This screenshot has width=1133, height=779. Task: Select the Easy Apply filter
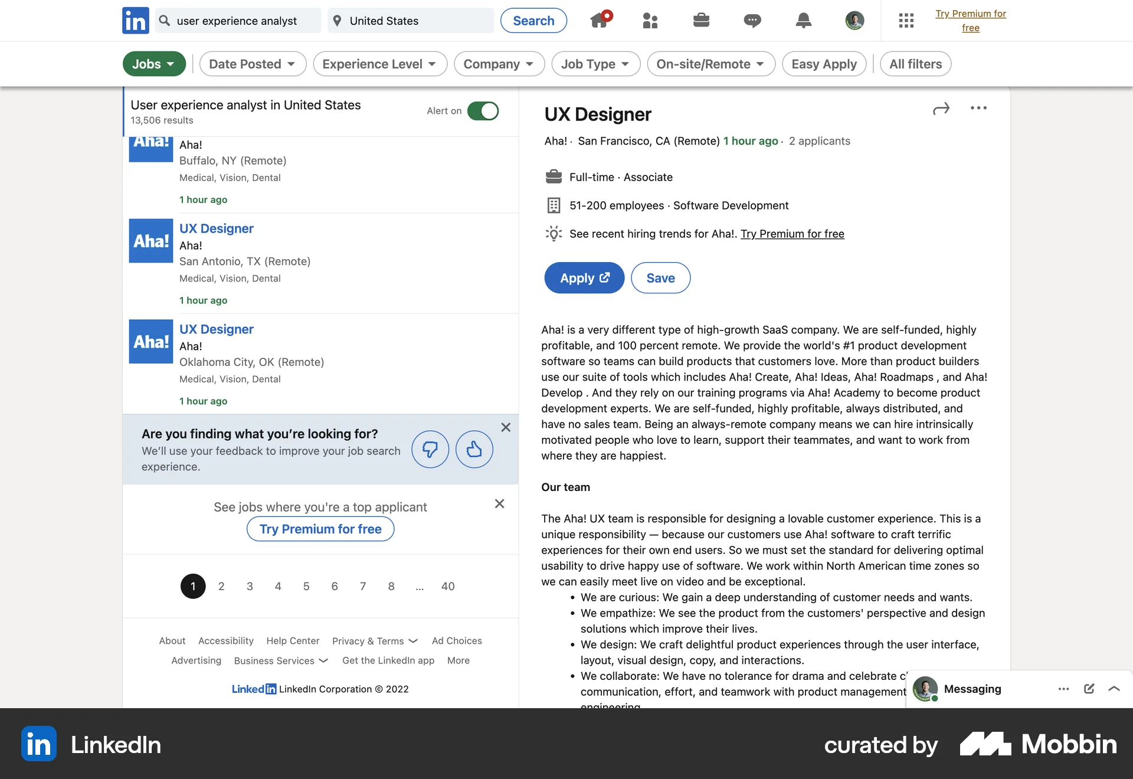[824, 64]
